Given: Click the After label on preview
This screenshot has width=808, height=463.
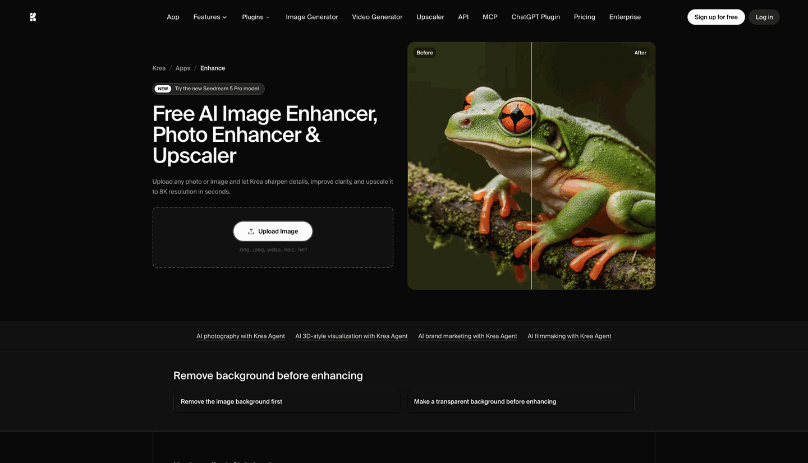Looking at the screenshot, I should pyautogui.click(x=640, y=53).
